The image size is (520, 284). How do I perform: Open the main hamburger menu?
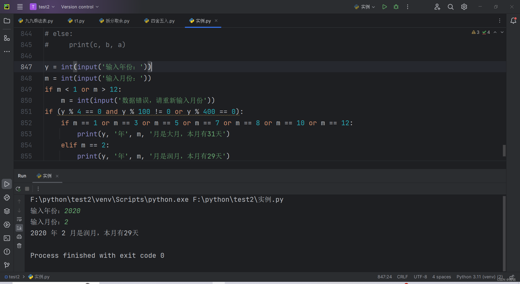click(20, 7)
